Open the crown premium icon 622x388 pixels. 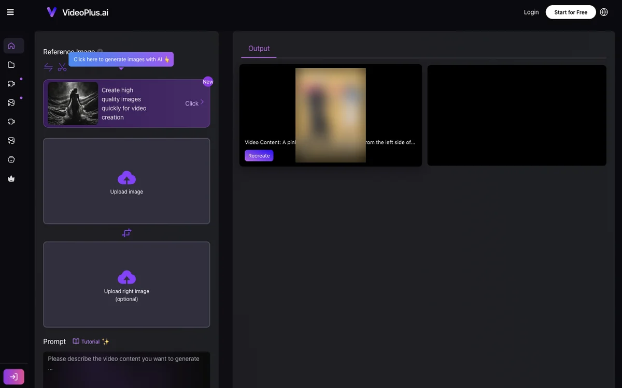[11, 178]
